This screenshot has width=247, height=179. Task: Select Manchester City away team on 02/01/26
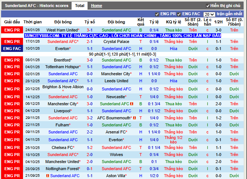pyautogui.click(x=116, y=74)
